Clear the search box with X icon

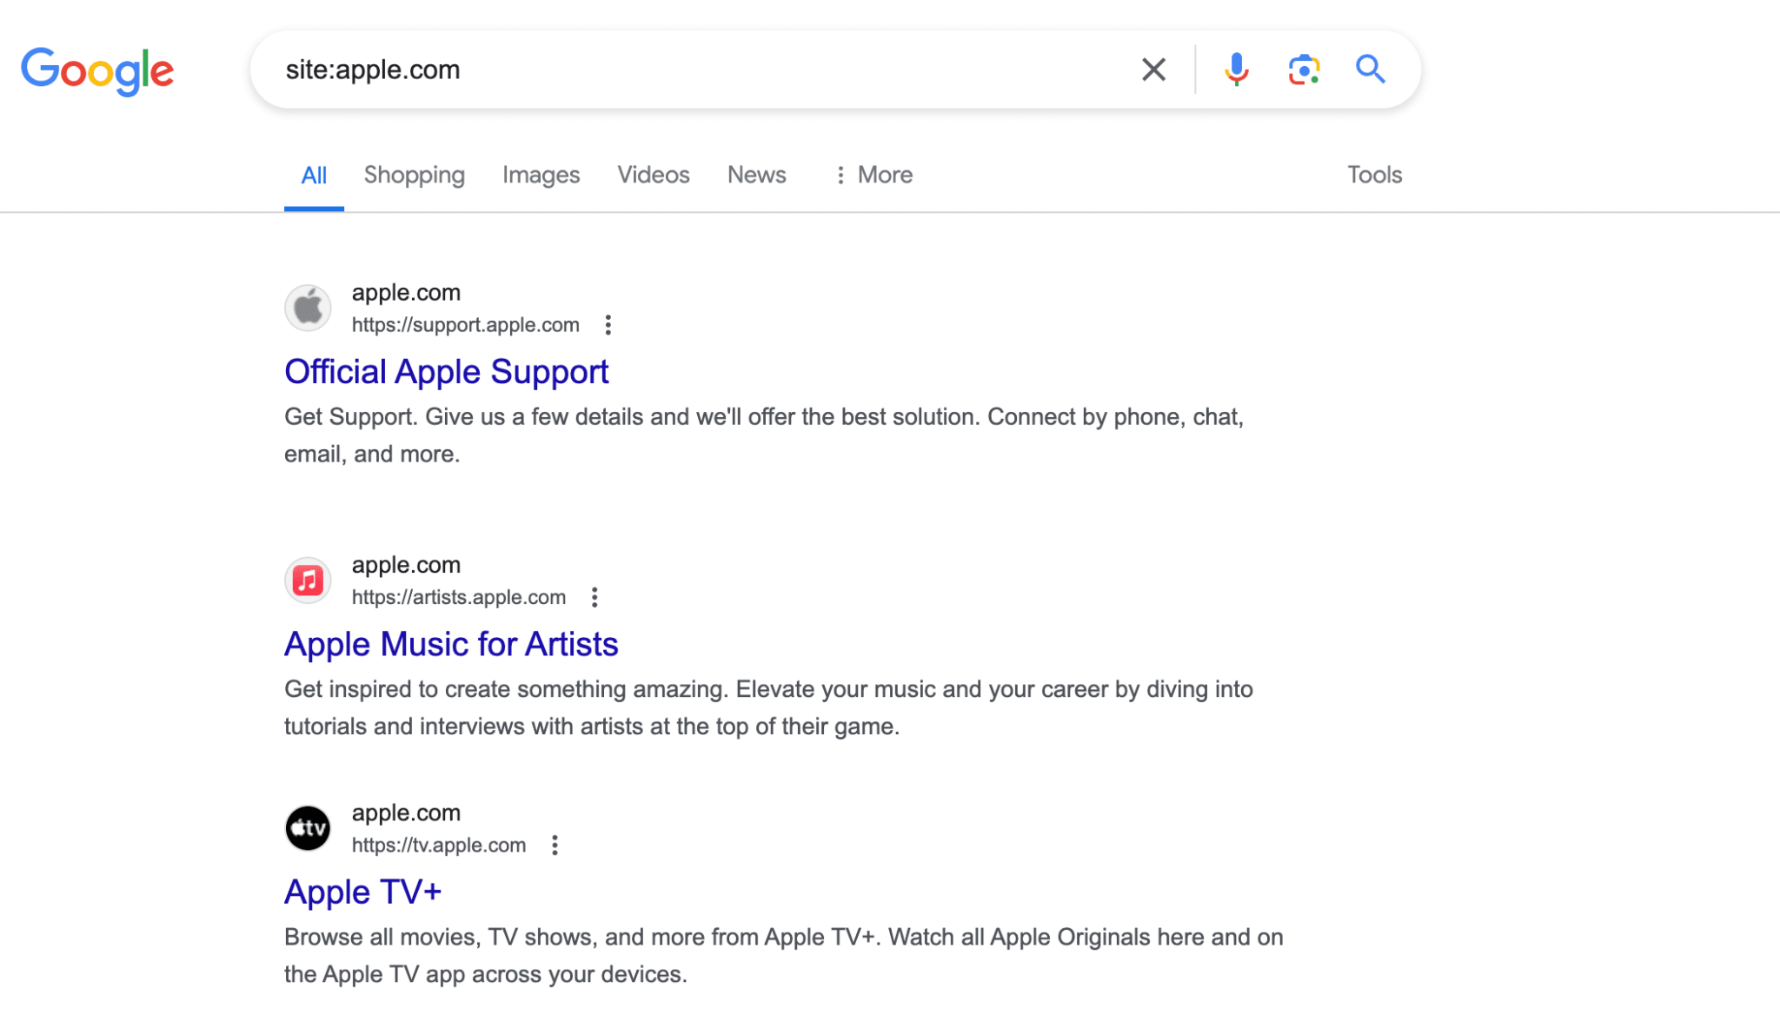(1153, 70)
